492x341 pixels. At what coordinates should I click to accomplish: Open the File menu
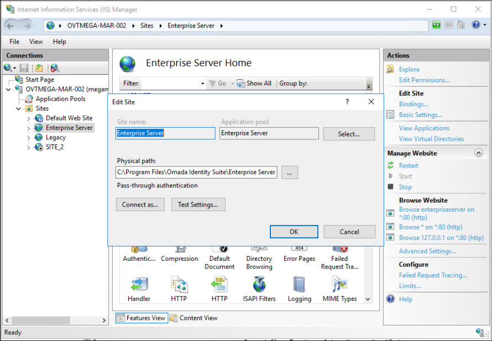click(x=14, y=41)
